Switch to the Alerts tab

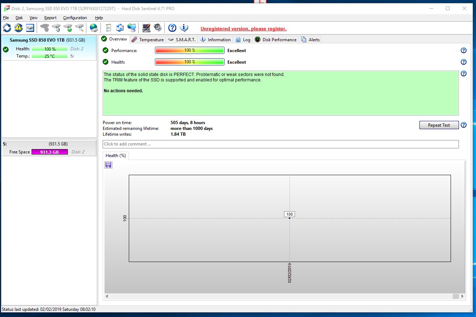tap(310, 39)
